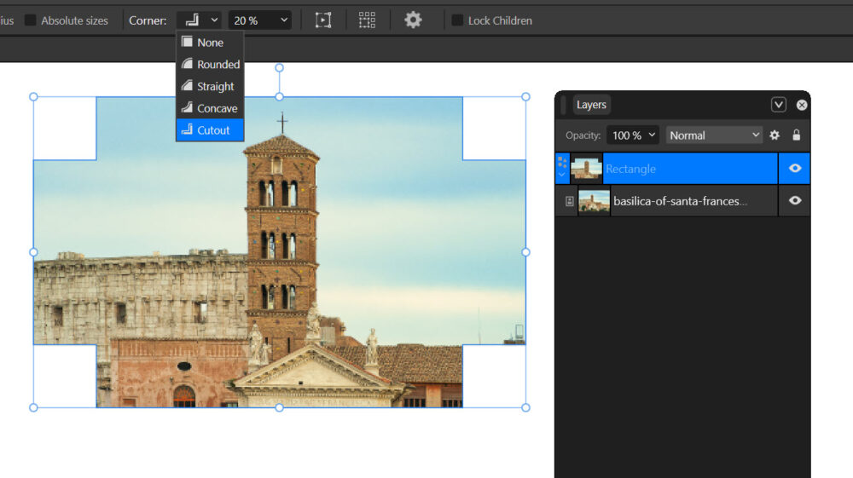Close the Layers panel with X button
853x478 pixels.
[802, 105]
